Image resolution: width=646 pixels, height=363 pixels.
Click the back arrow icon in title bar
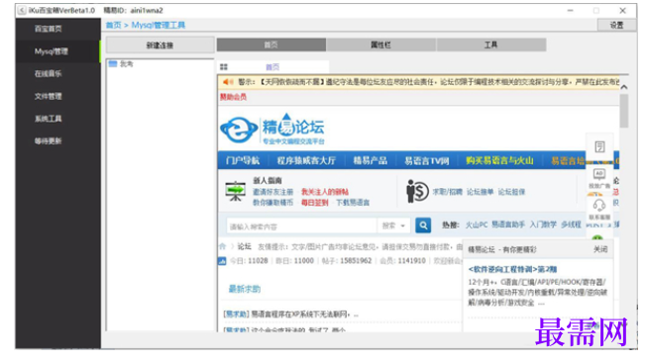coord(22,10)
